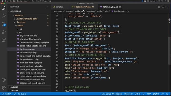The image size is (171, 96).
Task: Change language mode via PHP indicator
Action: point(149,94)
